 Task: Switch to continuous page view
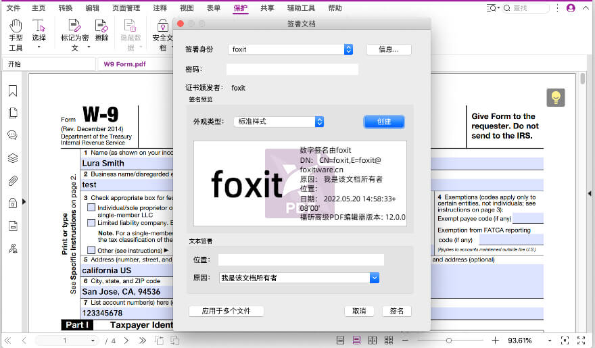[357, 341]
